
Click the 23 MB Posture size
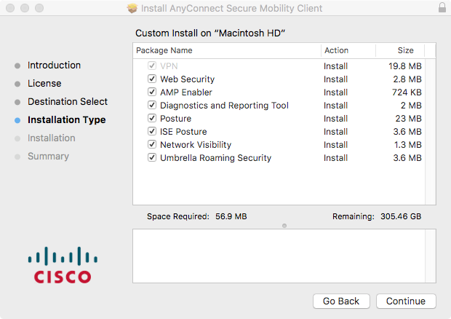408,118
